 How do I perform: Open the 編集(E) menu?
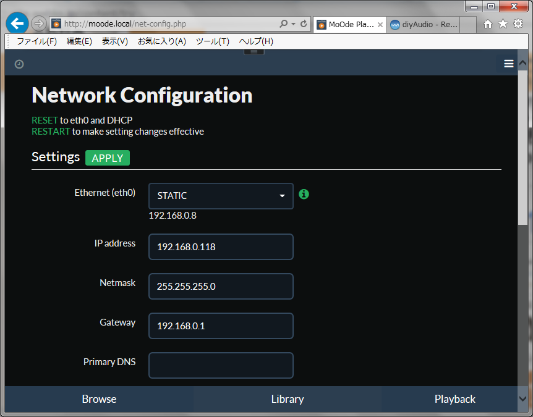point(79,41)
